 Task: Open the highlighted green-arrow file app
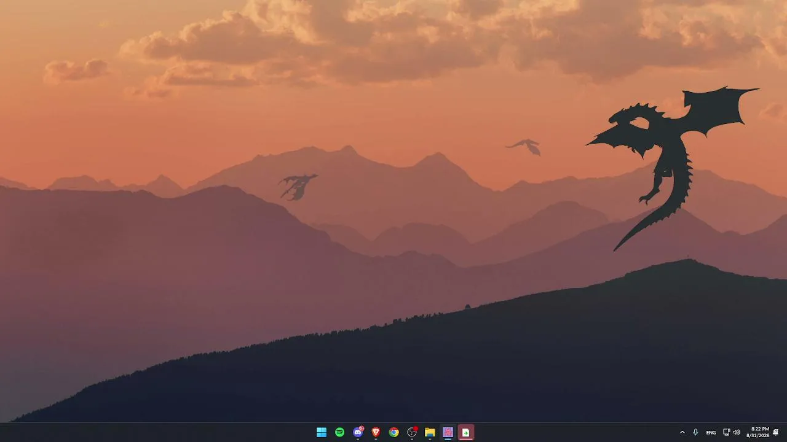(466, 432)
